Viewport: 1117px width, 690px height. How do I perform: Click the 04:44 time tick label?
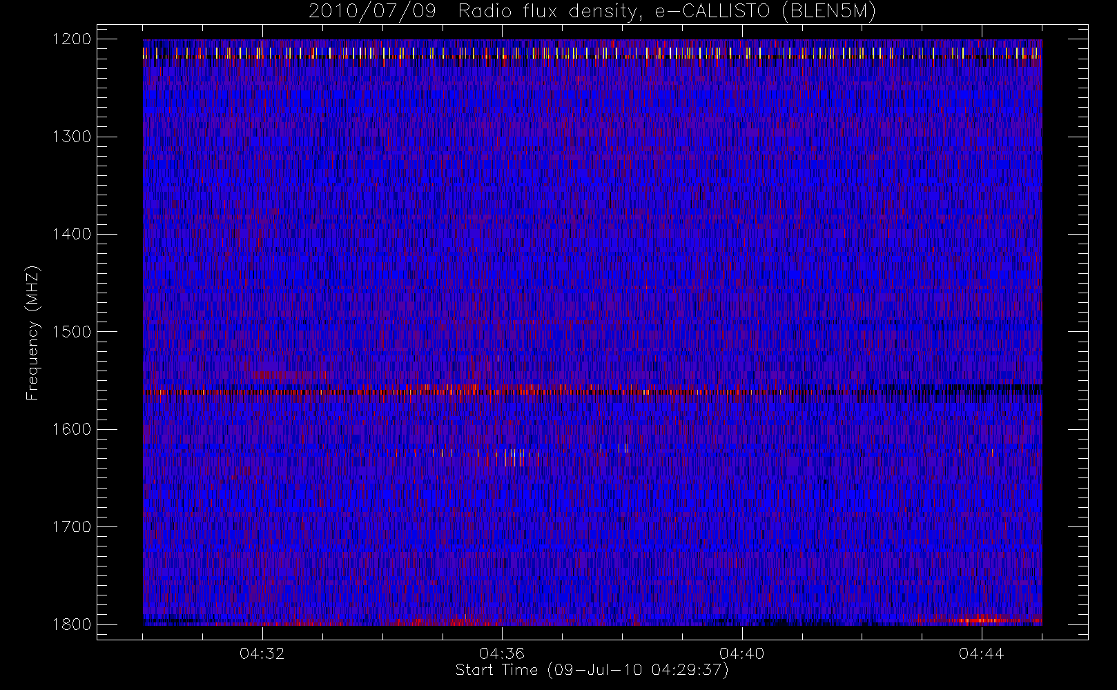click(981, 653)
